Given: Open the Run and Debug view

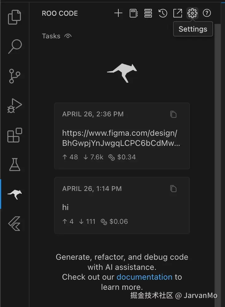Looking at the screenshot, I should tap(14, 105).
